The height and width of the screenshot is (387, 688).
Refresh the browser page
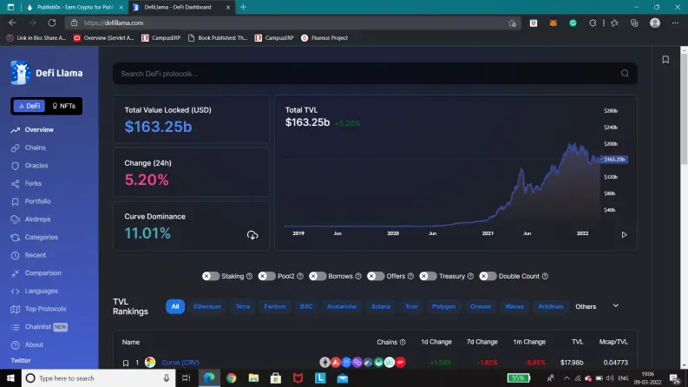(52, 23)
